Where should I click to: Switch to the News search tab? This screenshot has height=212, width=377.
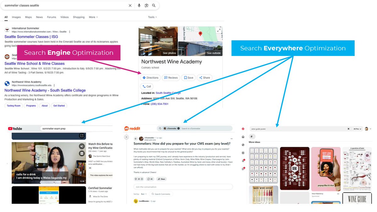click(x=39, y=17)
